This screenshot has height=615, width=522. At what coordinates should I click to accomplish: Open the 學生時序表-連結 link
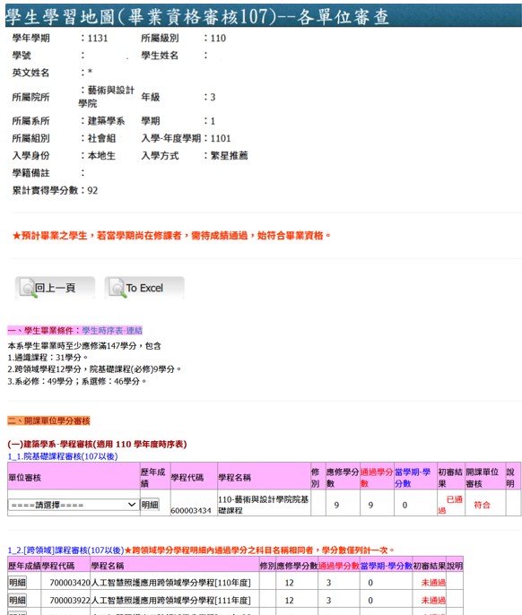coord(112,331)
